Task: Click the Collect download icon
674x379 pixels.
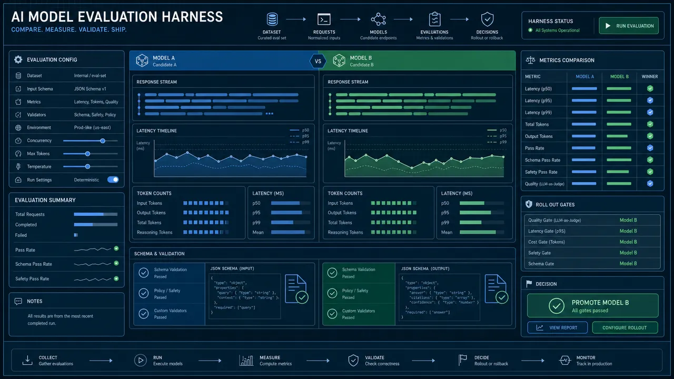Action: click(x=27, y=360)
